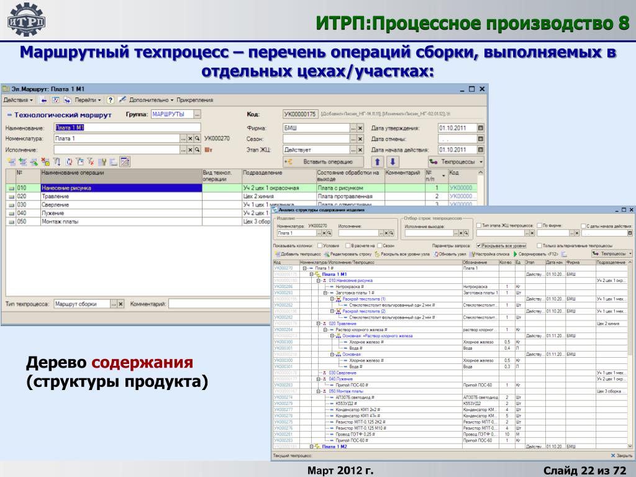Toggle Раскрывать все уровни checkbox

tap(479, 245)
